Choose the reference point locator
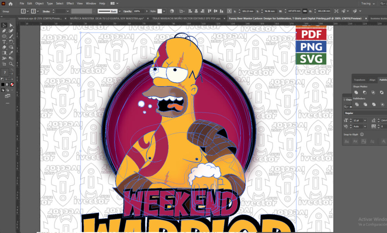Viewport: 387px width, 233px height. 229,11
